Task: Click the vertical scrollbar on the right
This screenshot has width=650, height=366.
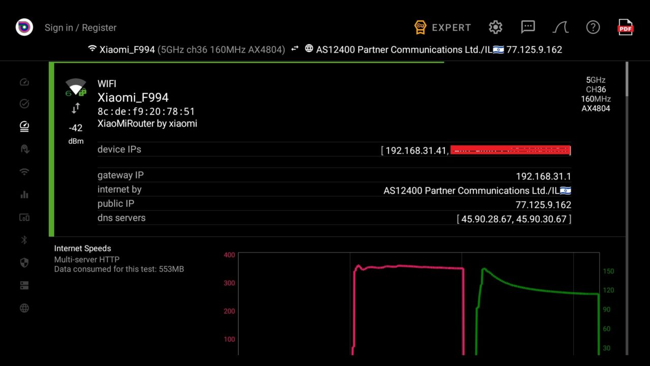Action: coord(627,79)
